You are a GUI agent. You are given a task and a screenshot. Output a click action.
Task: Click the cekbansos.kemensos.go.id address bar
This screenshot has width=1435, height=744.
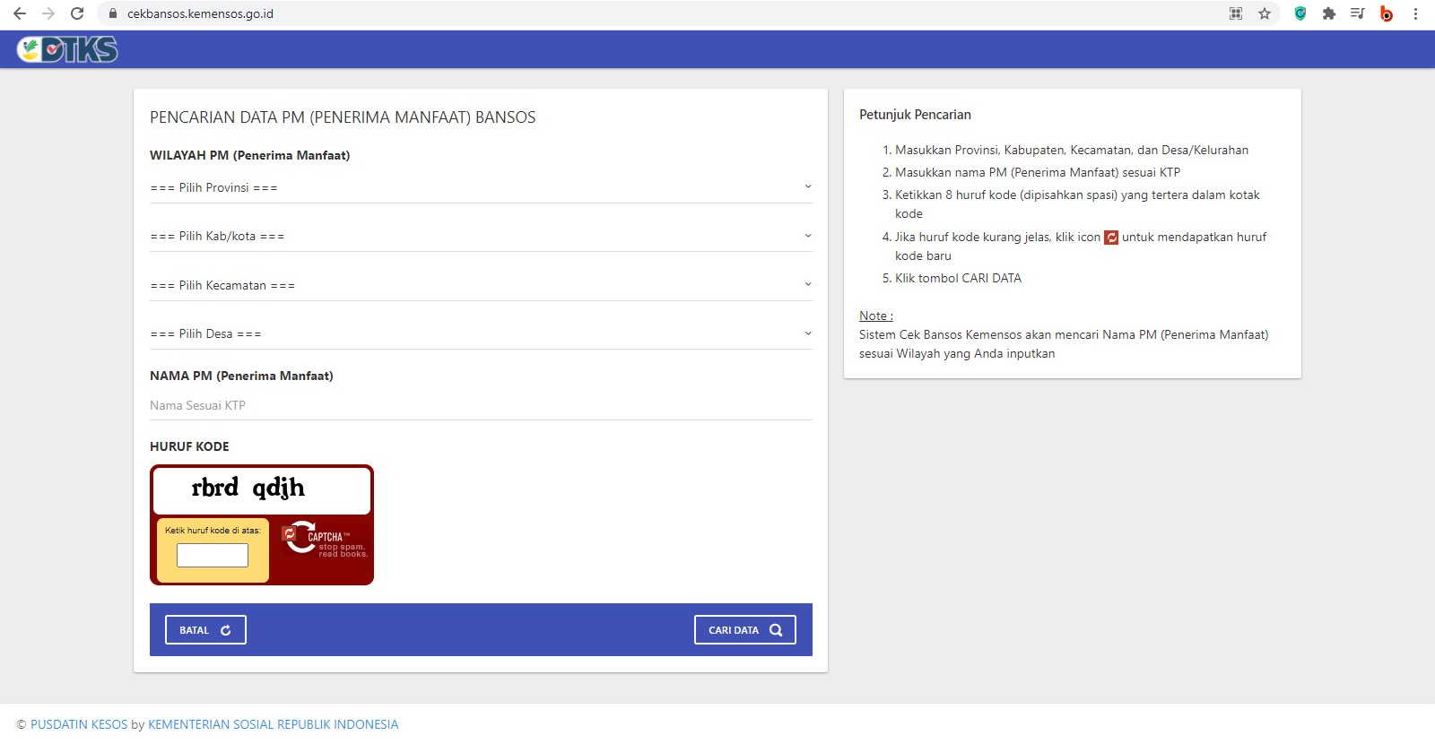pyautogui.click(x=664, y=13)
